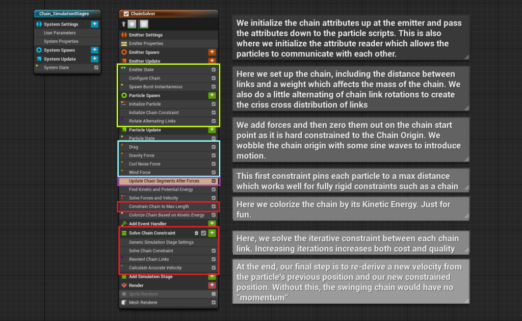Click the Add Event Handler signal icon
Screen dimensions: 522x321
point(124,224)
